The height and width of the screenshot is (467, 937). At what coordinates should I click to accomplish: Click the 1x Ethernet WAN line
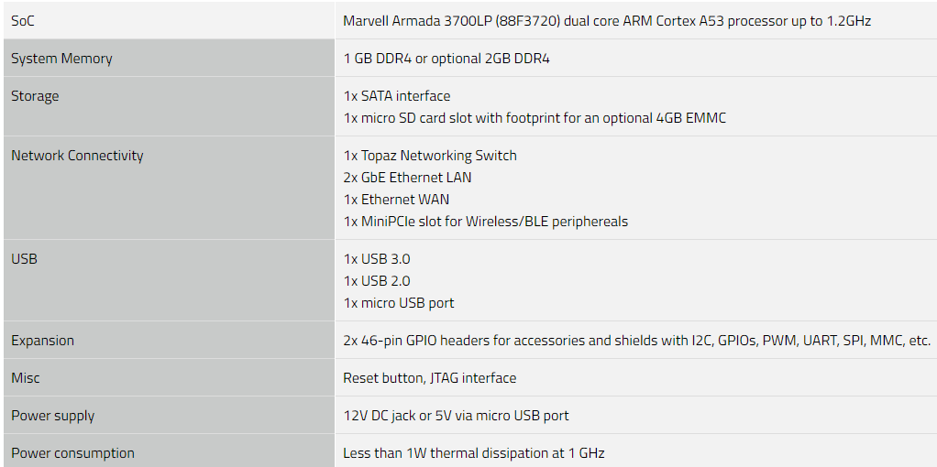tap(396, 200)
